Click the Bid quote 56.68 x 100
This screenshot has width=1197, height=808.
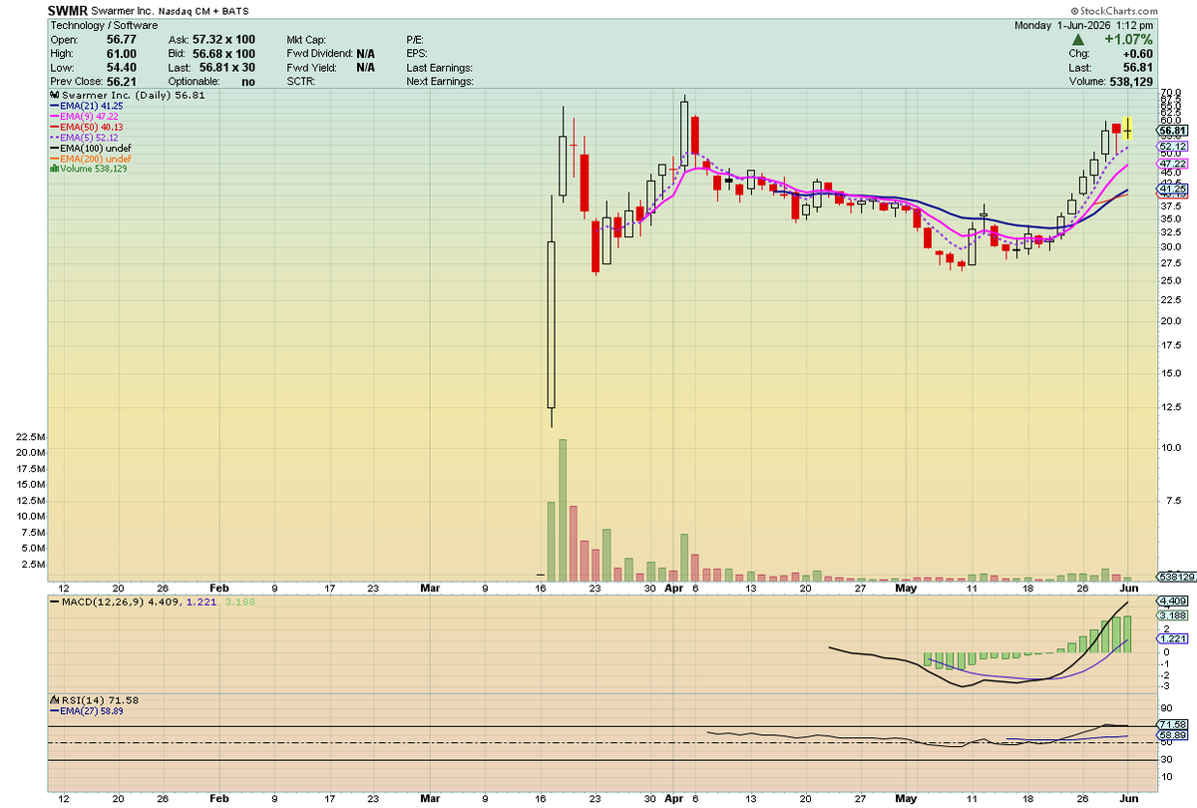coord(225,53)
